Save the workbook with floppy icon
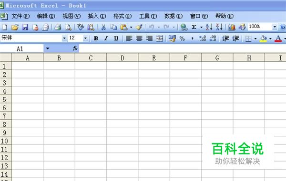The height and width of the screenshot is (181, 286). [25, 27]
